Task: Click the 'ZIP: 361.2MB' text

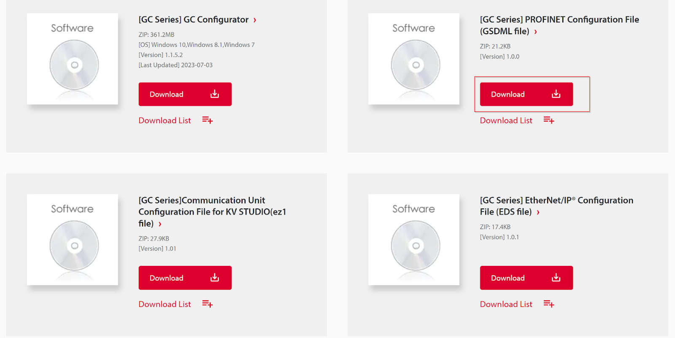Action: pyautogui.click(x=157, y=35)
